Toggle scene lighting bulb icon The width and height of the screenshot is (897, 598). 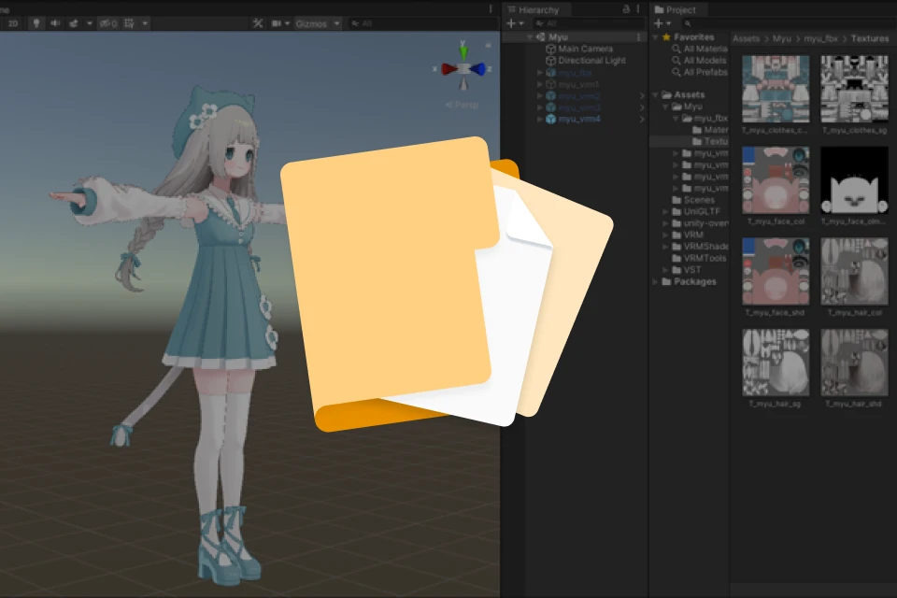[x=36, y=23]
